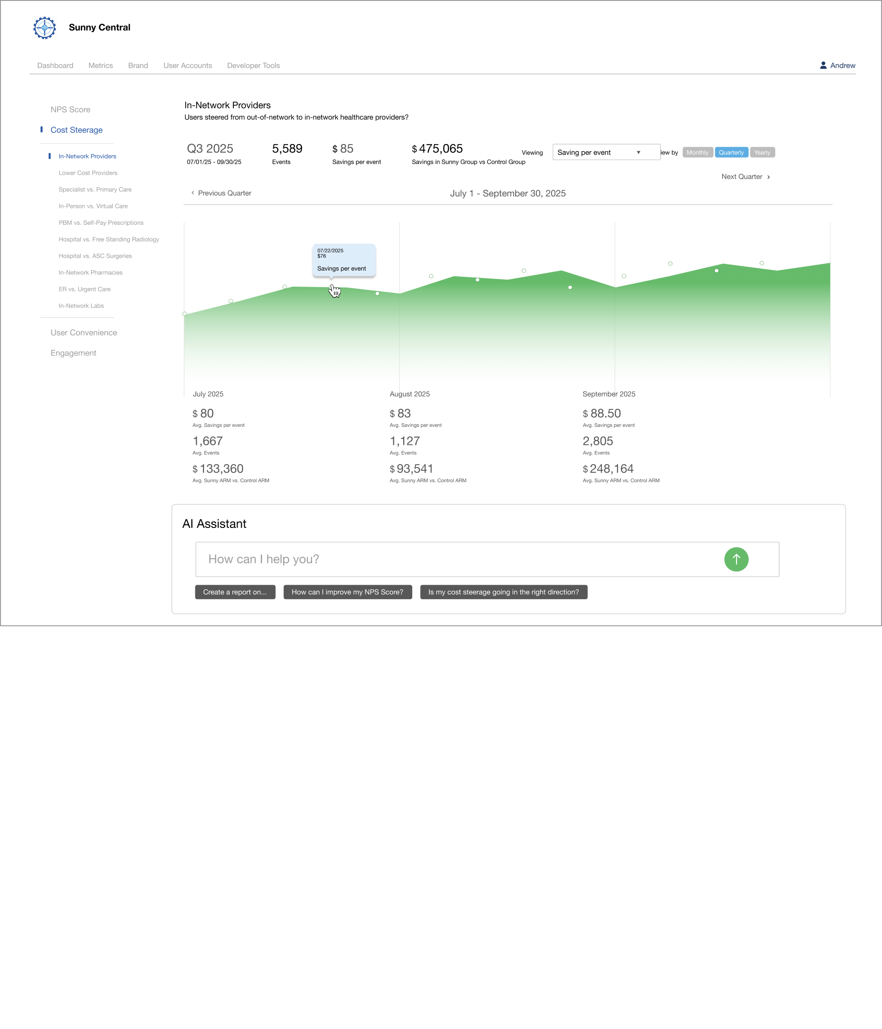
Task: Click the Andrew user profile icon
Action: 823,65
